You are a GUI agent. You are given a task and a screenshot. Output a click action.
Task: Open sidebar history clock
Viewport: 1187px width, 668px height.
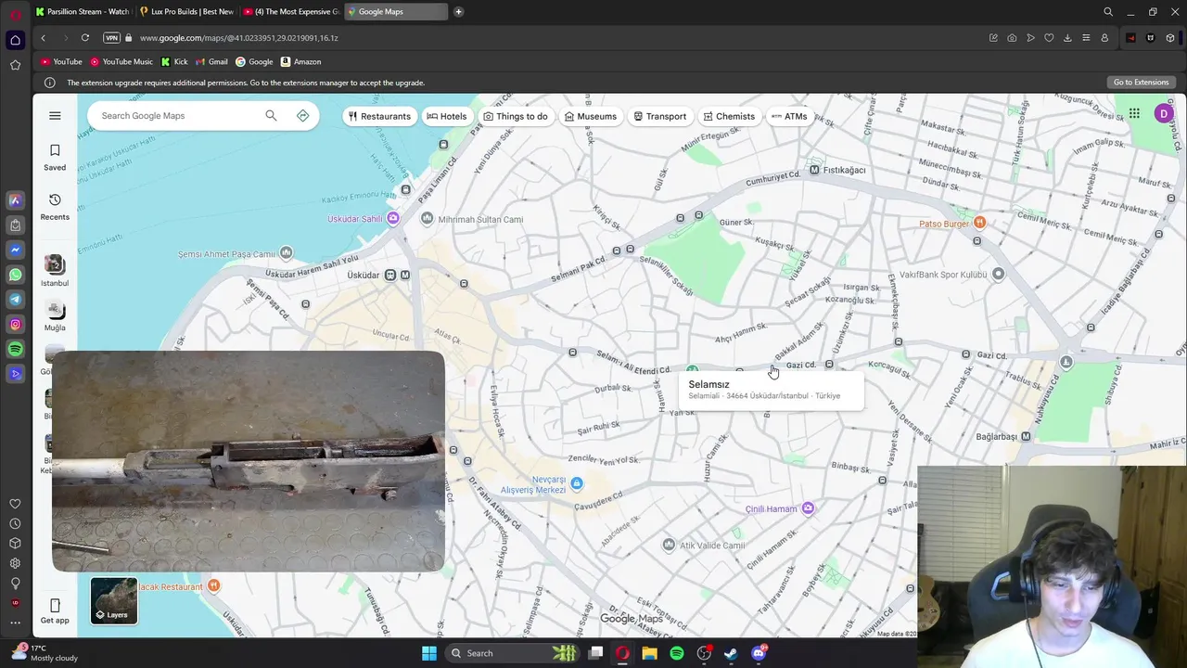(x=15, y=523)
